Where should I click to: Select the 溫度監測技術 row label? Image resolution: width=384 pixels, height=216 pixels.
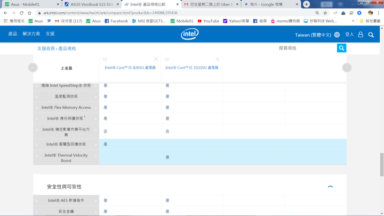click(x=66, y=97)
